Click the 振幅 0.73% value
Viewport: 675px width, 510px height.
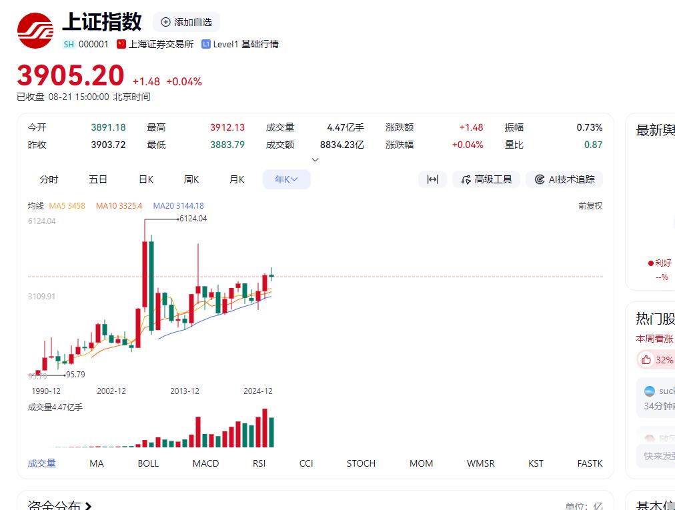point(590,127)
